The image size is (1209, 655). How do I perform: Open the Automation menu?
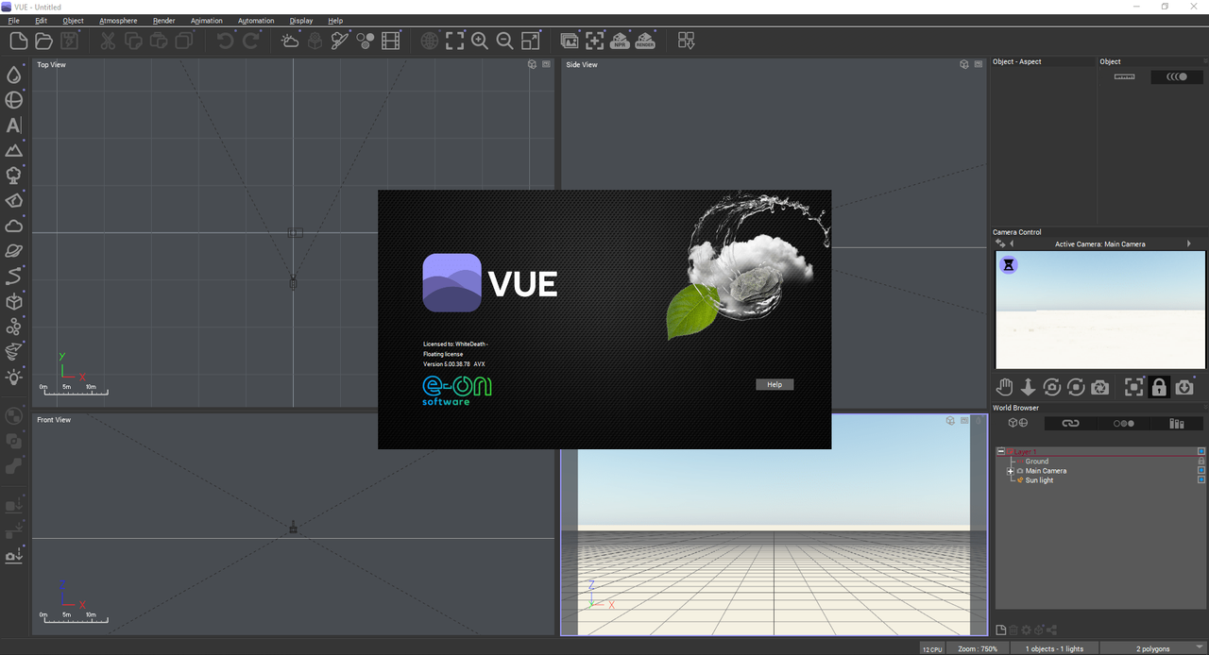coord(256,21)
